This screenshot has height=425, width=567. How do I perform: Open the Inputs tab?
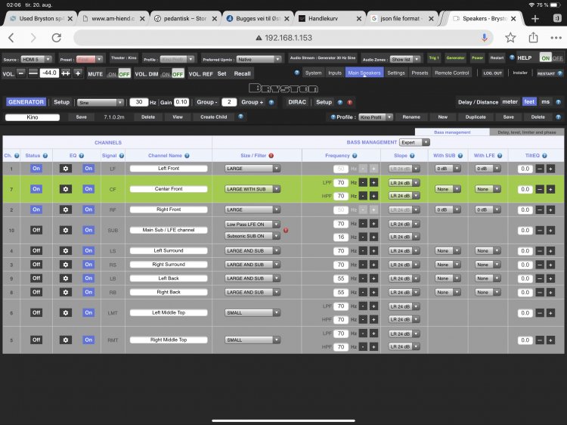point(335,73)
